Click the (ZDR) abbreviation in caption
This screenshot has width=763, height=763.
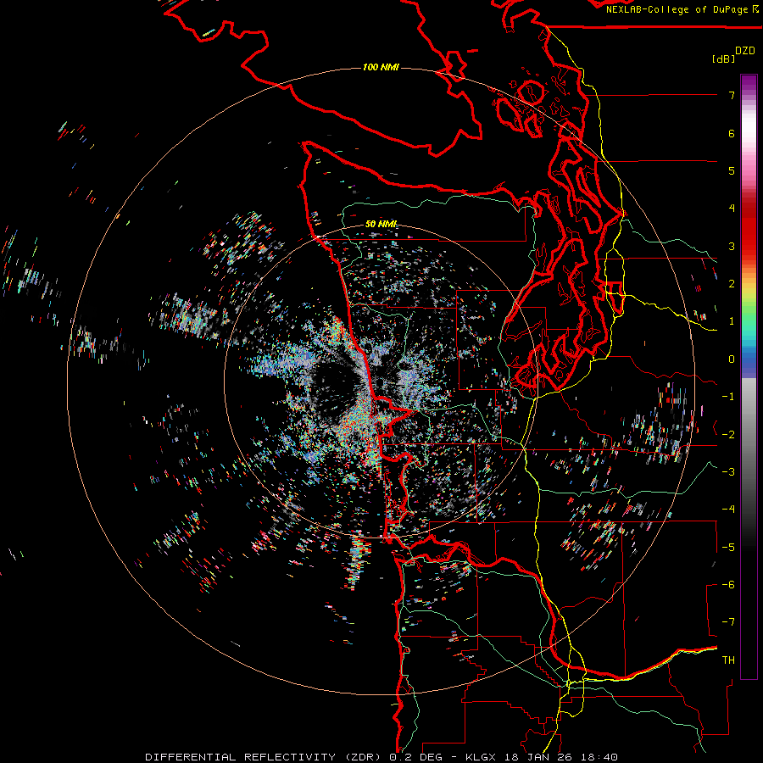pos(363,757)
